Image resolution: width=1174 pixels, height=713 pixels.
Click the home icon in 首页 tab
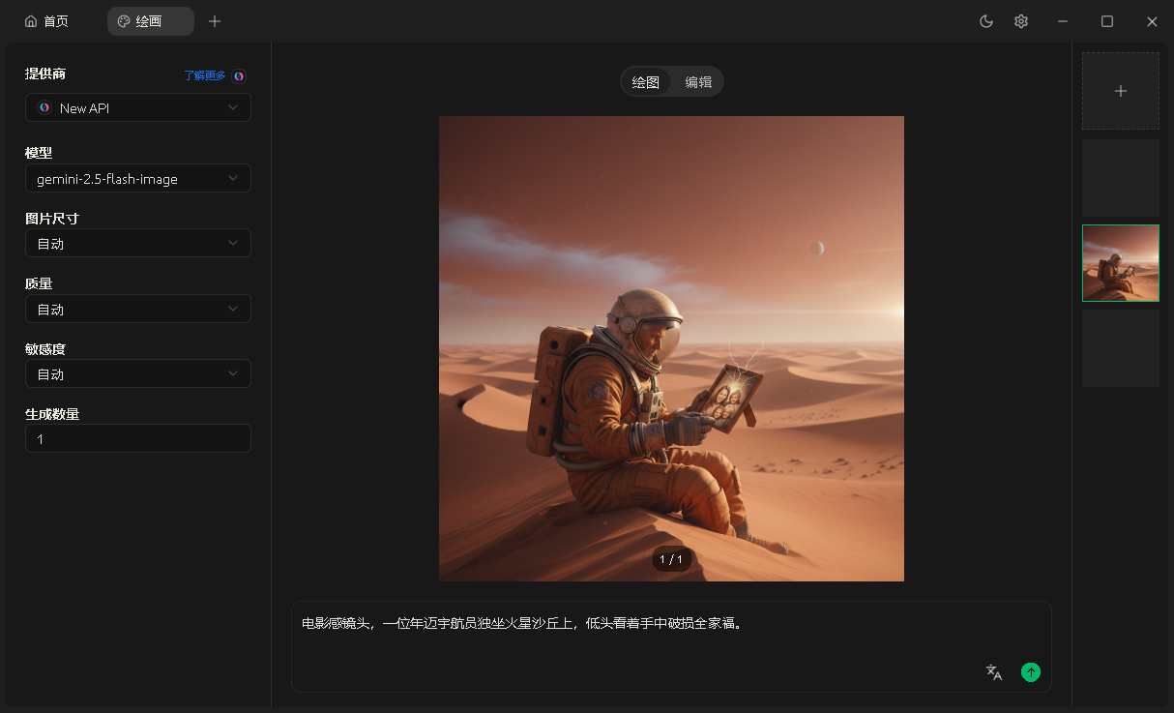click(31, 21)
